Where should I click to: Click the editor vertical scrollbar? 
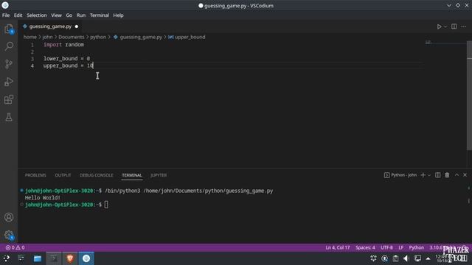pos(469,96)
